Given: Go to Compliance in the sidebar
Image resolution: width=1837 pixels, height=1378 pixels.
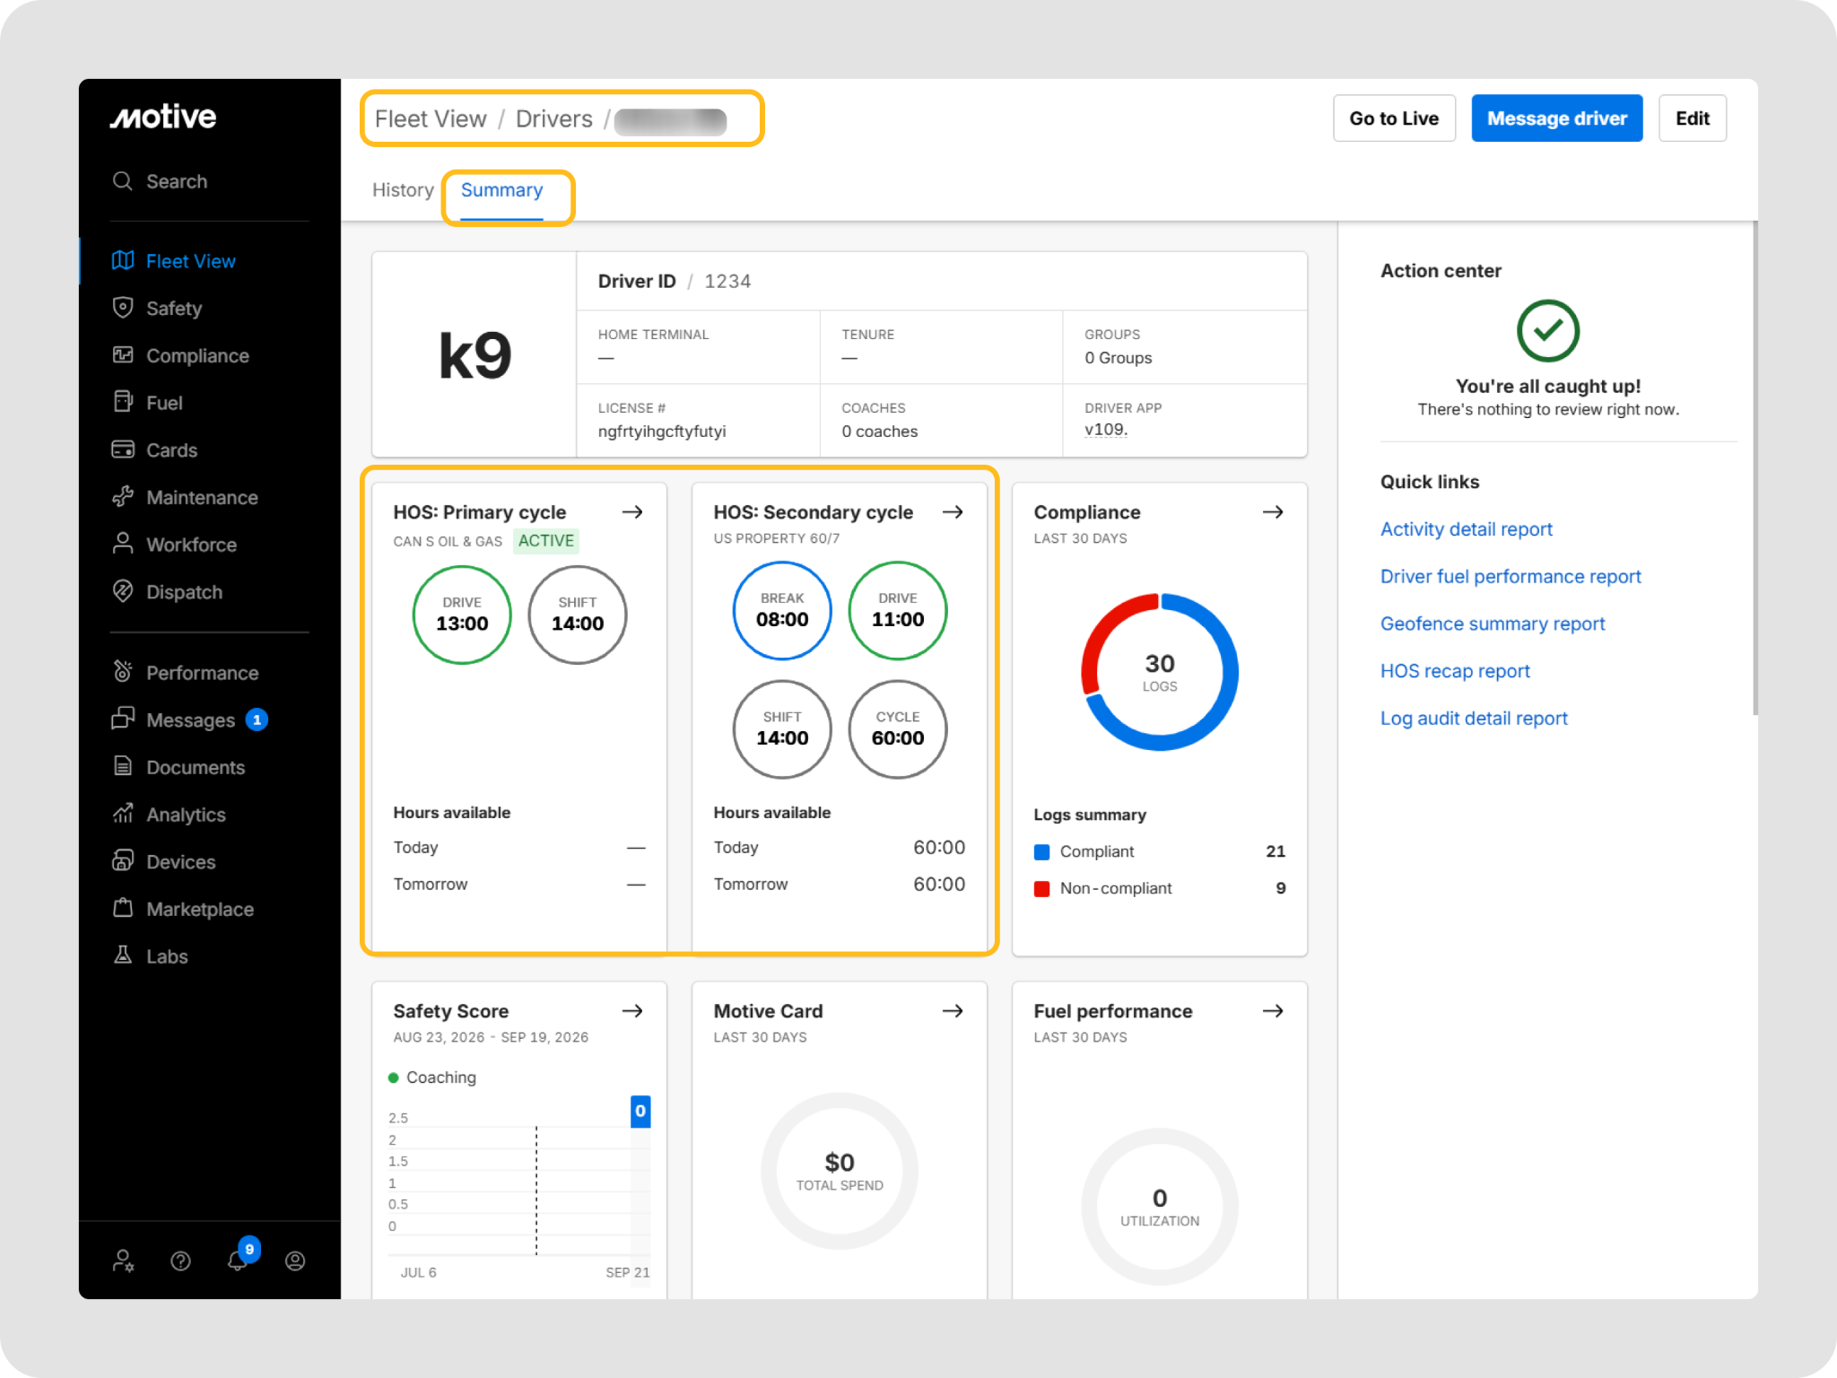Looking at the screenshot, I should coord(197,355).
